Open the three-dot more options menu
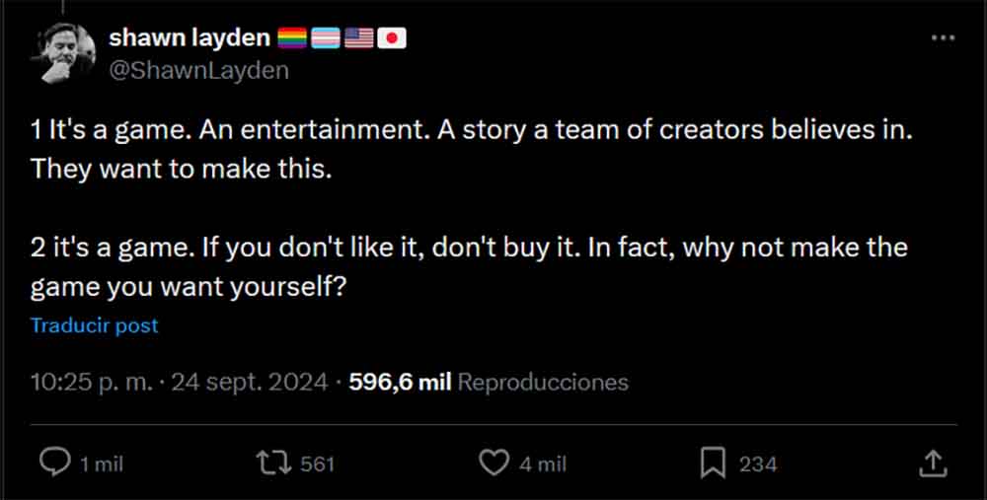Image resolution: width=987 pixels, height=500 pixels. tap(944, 37)
